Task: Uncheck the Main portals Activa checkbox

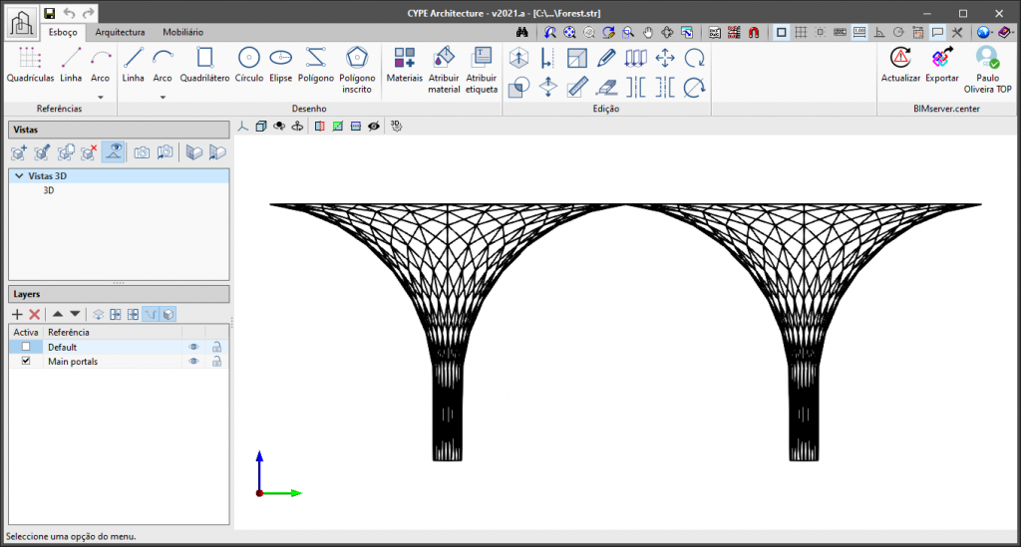Action: pyautogui.click(x=26, y=362)
